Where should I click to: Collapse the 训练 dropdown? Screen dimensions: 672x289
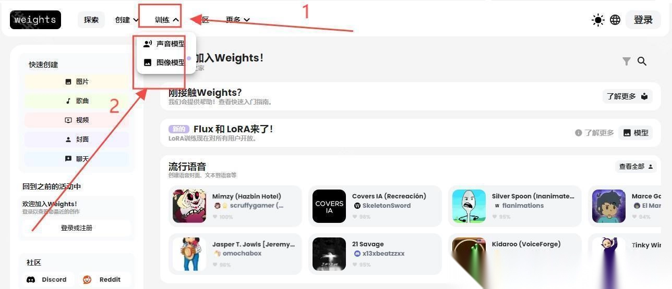coord(167,20)
